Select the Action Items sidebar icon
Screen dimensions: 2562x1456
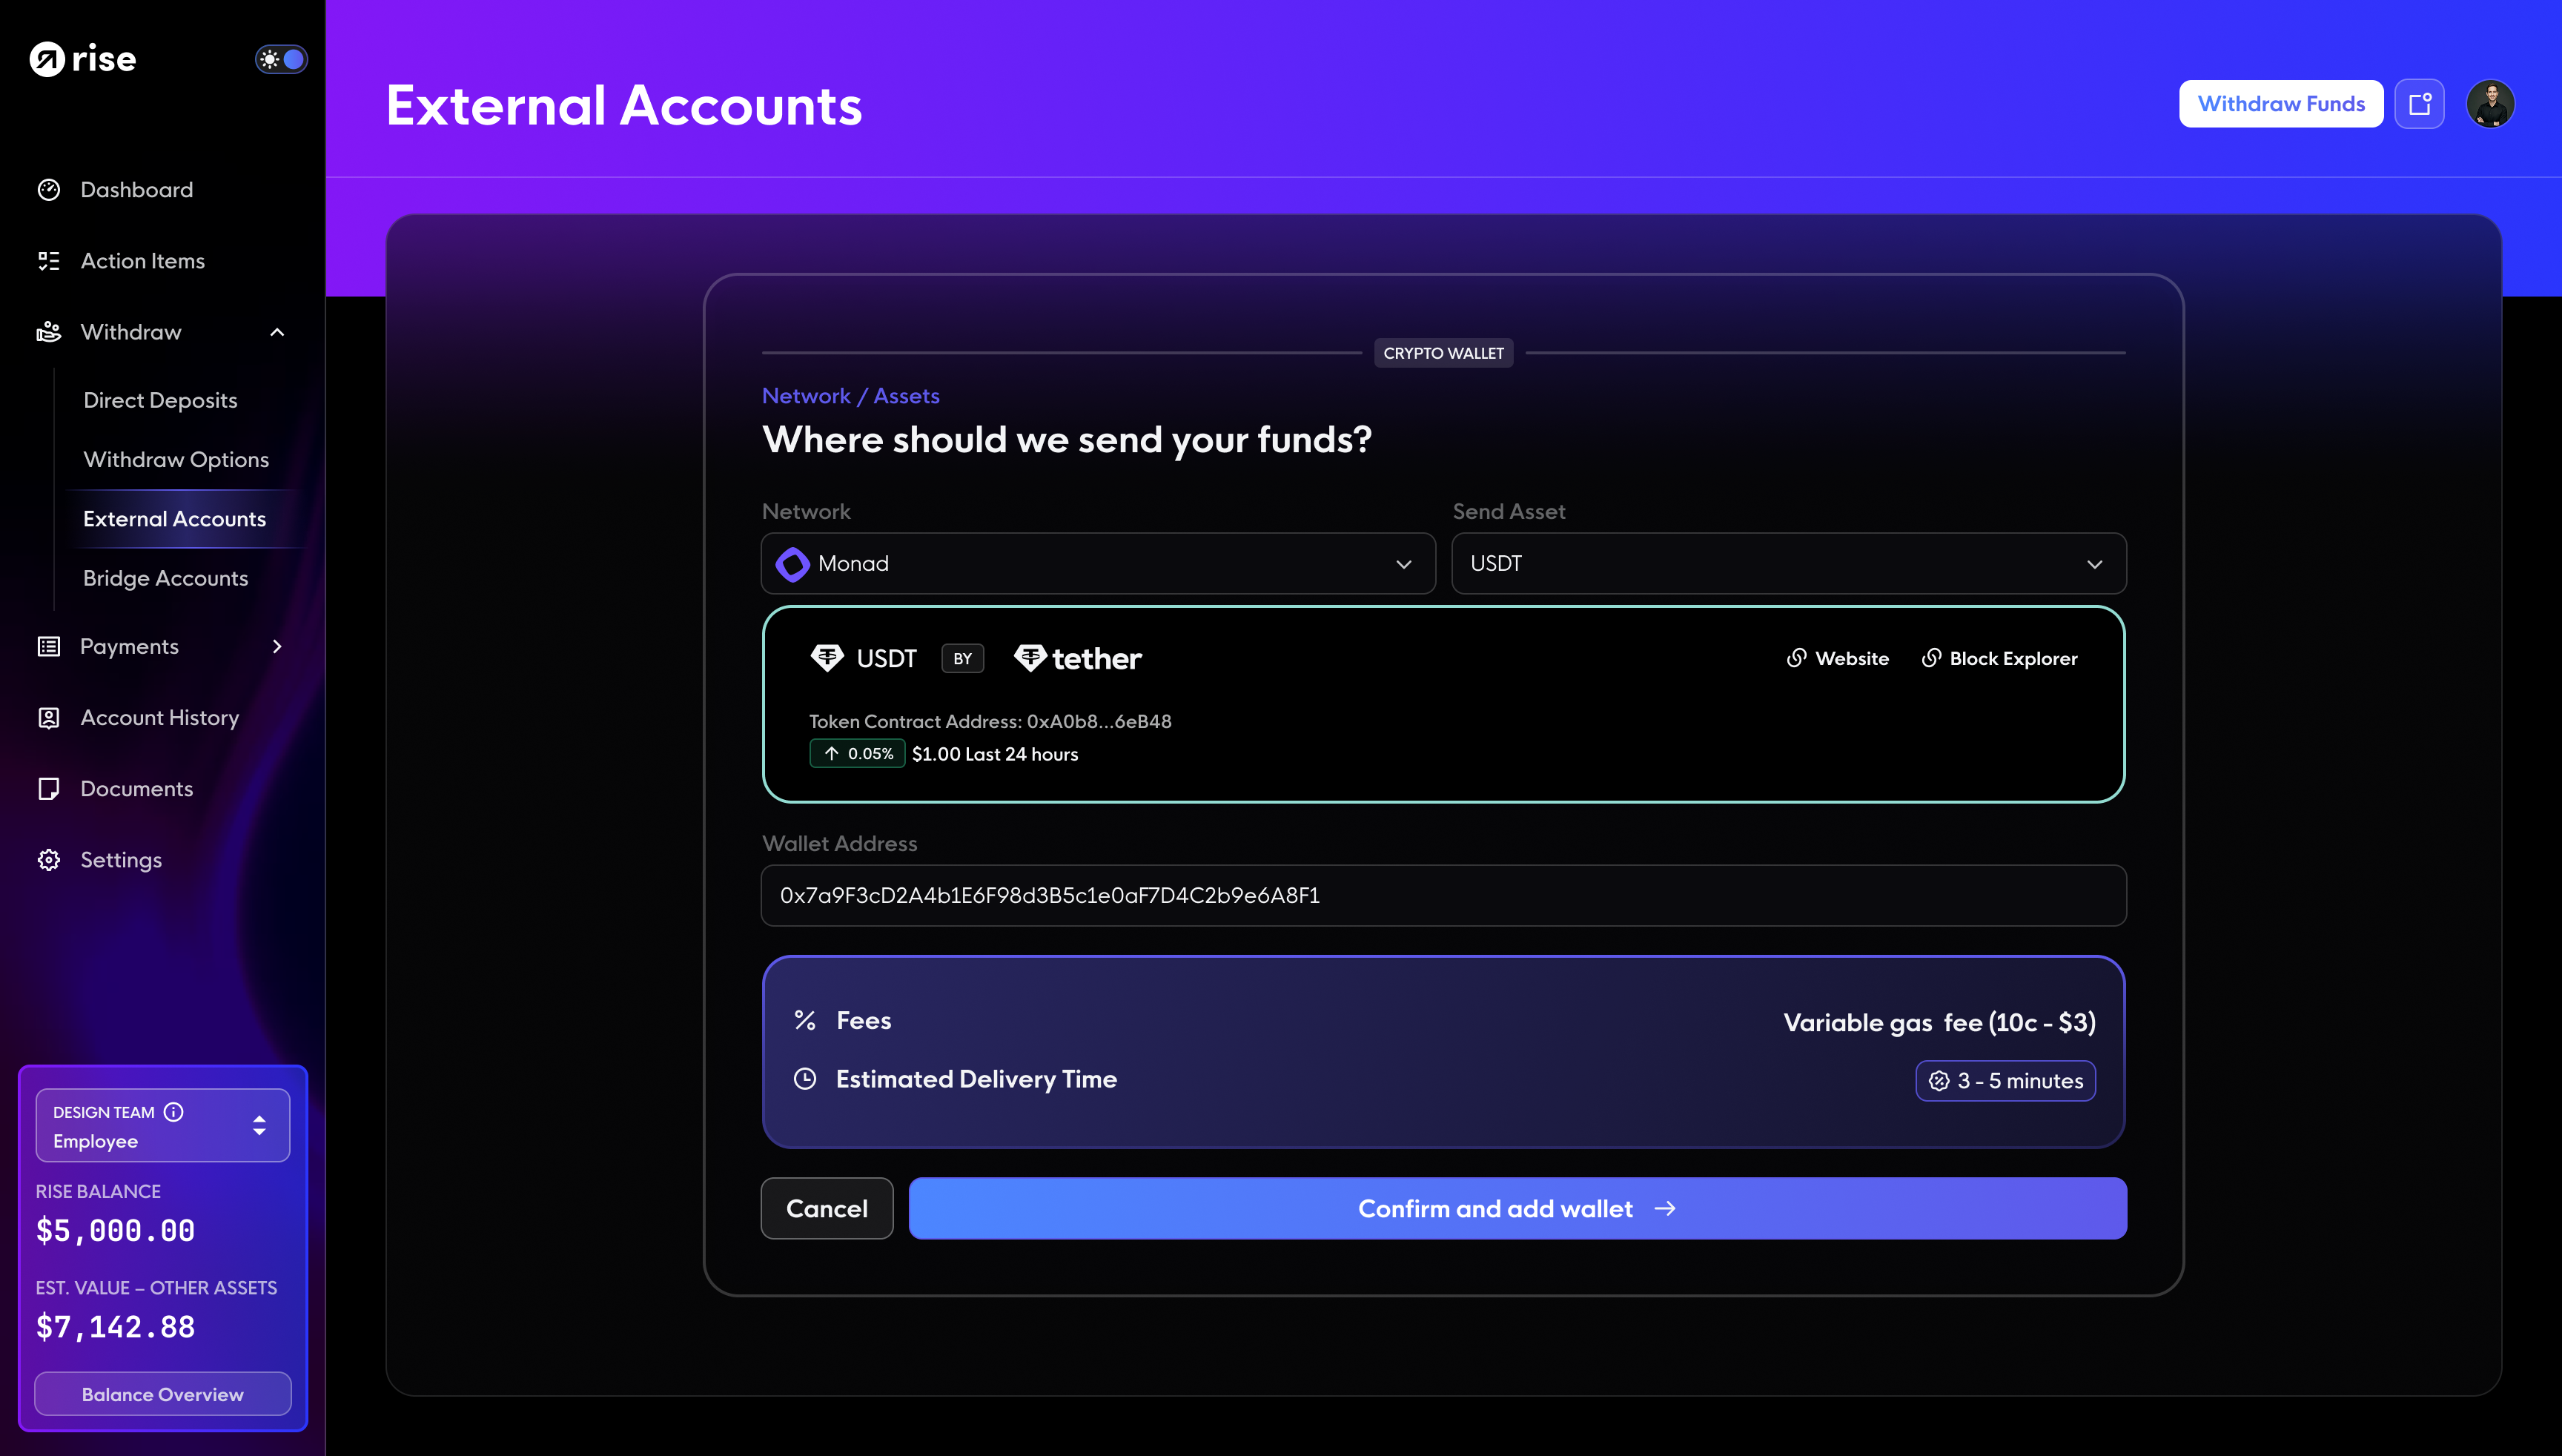click(49, 260)
